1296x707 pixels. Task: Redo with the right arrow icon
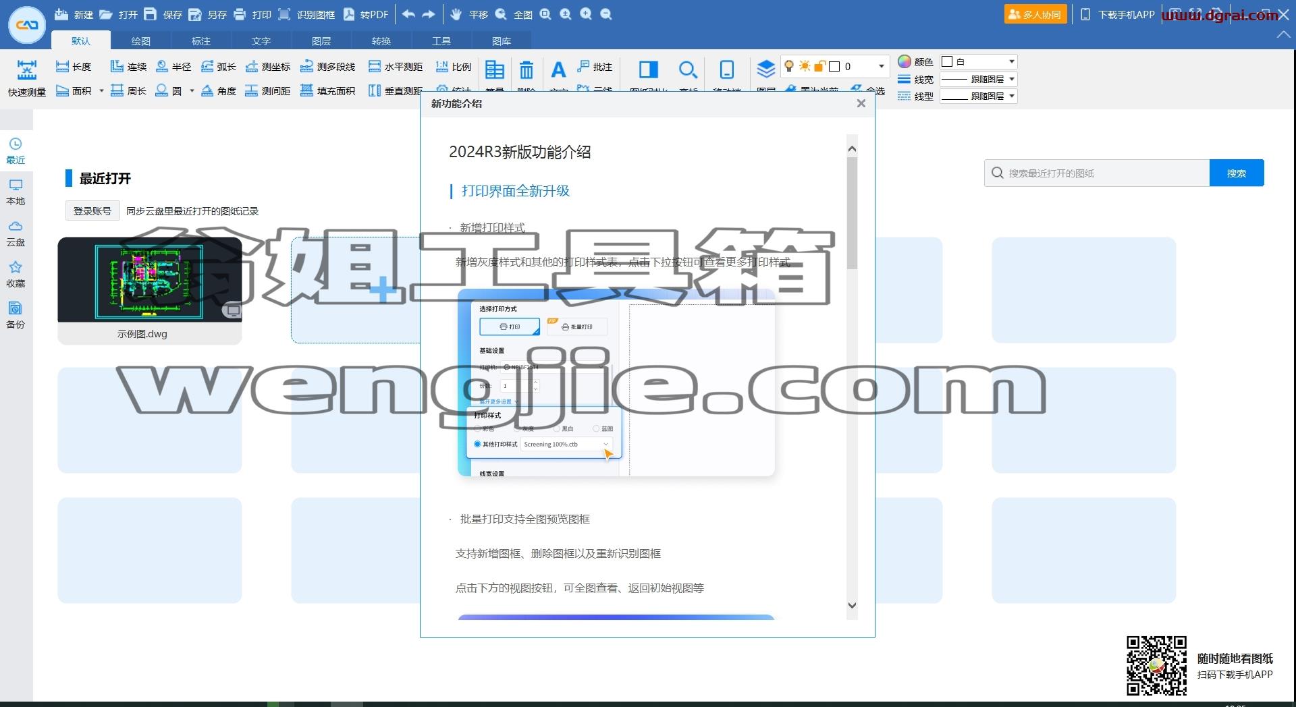[429, 14]
